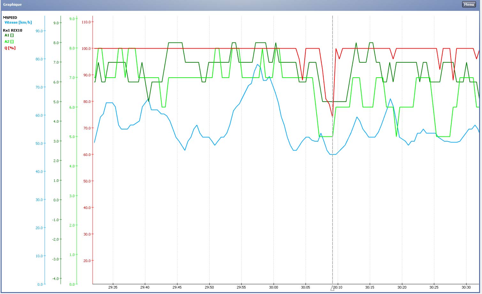This screenshot has height=294, width=482.
Task: Open the Menu button
Action: [x=469, y=4]
